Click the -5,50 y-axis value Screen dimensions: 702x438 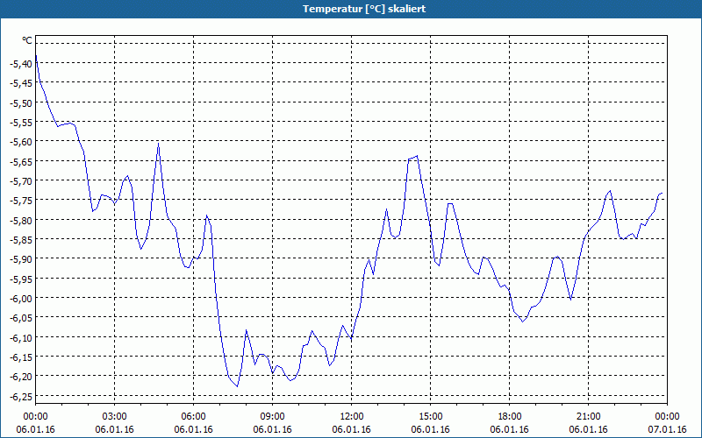coord(20,102)
